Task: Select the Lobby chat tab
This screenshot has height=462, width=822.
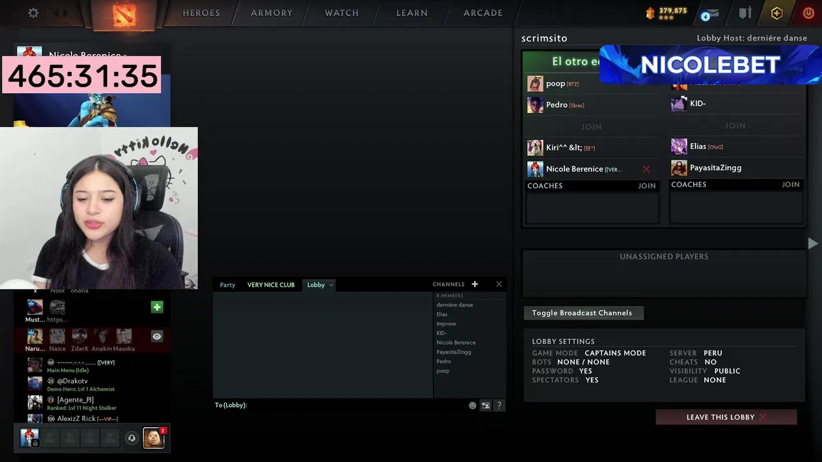Action: [x=316, y=285]
